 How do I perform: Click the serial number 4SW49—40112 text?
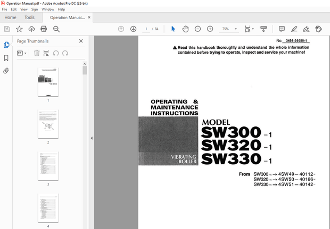(297, 174)
